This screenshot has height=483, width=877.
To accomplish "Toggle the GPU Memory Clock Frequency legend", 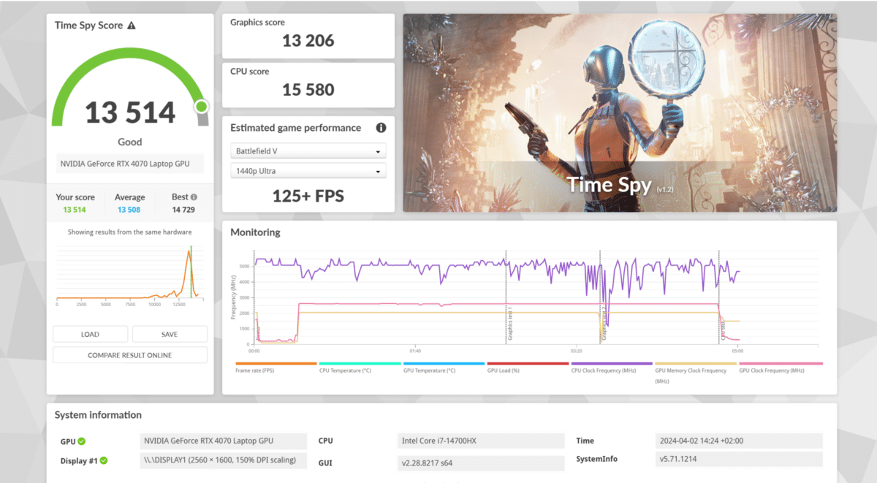I will pyautogui.click(x=696, y=372).
